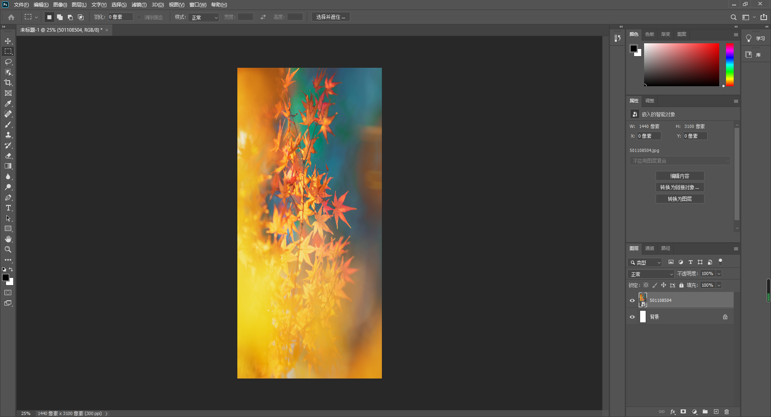Delete layer using the trash icon
This screenshot has width=771, height=417.
726,412
